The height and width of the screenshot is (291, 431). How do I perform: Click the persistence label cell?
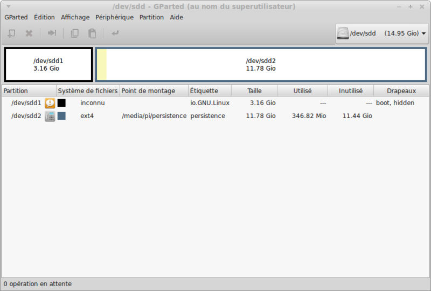[x=207, y=116]
